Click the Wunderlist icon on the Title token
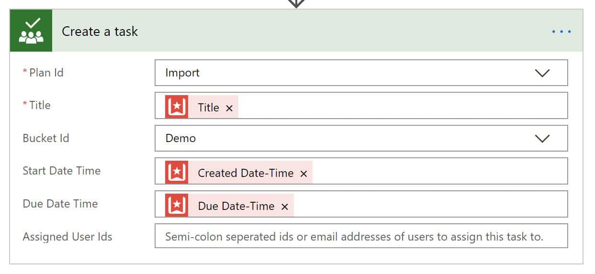This screenshot has height=274, width=595. (x=177, y=107)
